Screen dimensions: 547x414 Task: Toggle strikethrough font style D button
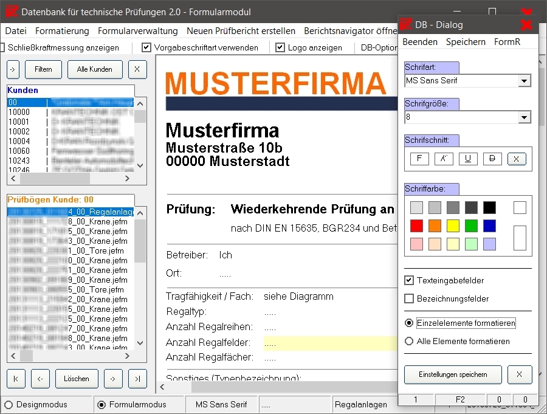pyautogui.click(x=492, y=159)
